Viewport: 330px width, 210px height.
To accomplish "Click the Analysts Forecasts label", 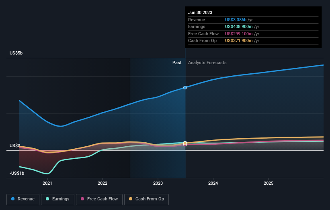I will tap(207, 63).
